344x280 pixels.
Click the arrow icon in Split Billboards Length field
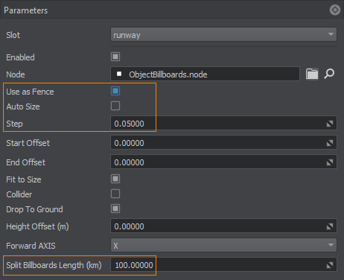330,265
